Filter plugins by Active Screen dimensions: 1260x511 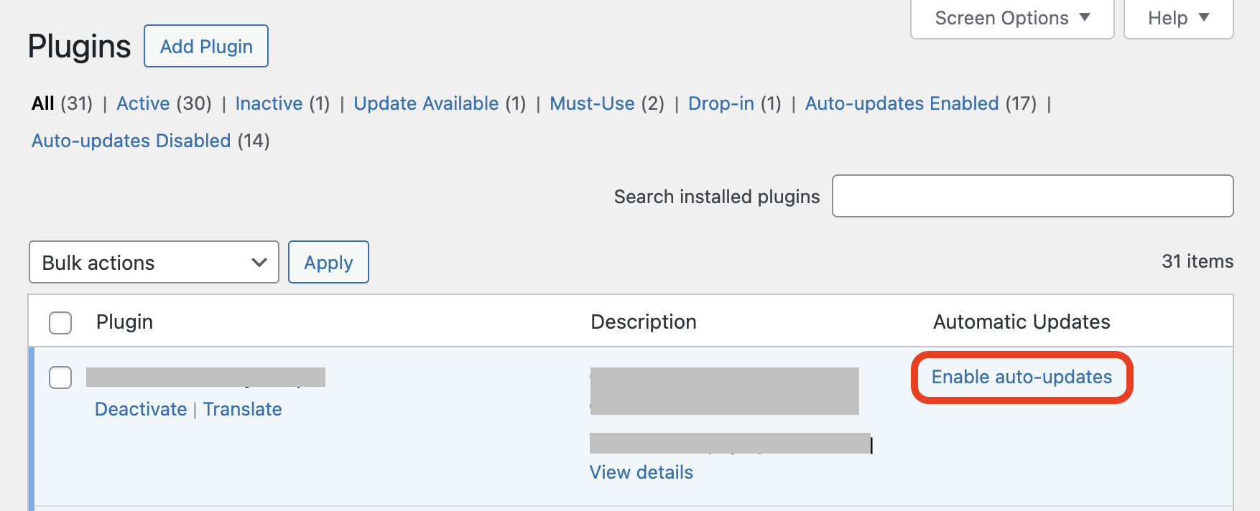143,103
